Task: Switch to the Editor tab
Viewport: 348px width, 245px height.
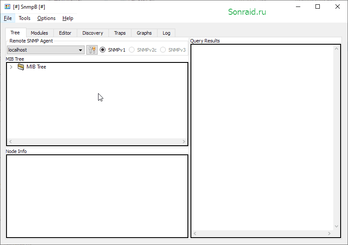Action: point(65,33)
